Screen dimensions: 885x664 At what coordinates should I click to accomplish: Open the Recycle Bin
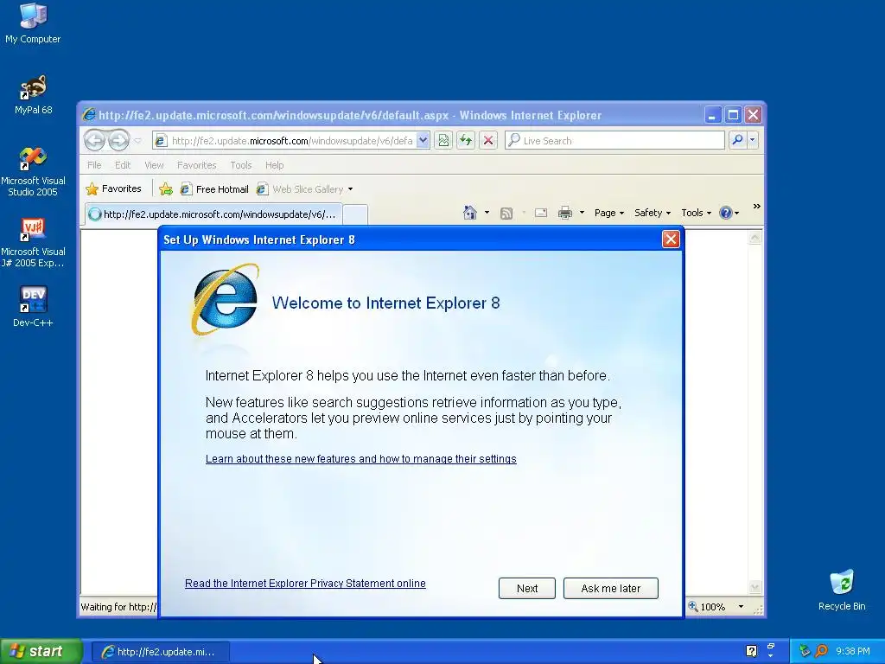pos(842,590)
